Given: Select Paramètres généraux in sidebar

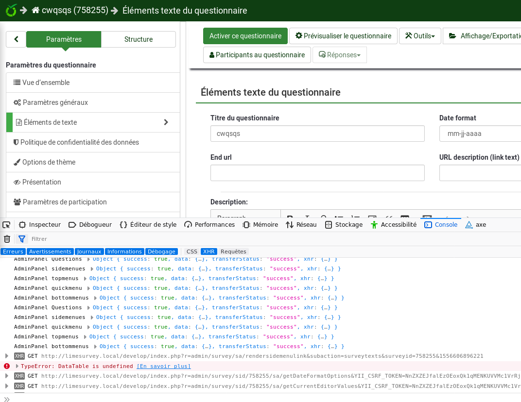Looking at the screenshot, I should coord(55,102).
